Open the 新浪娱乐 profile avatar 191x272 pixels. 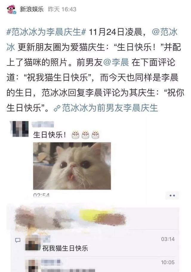click(x=11, y=9)
